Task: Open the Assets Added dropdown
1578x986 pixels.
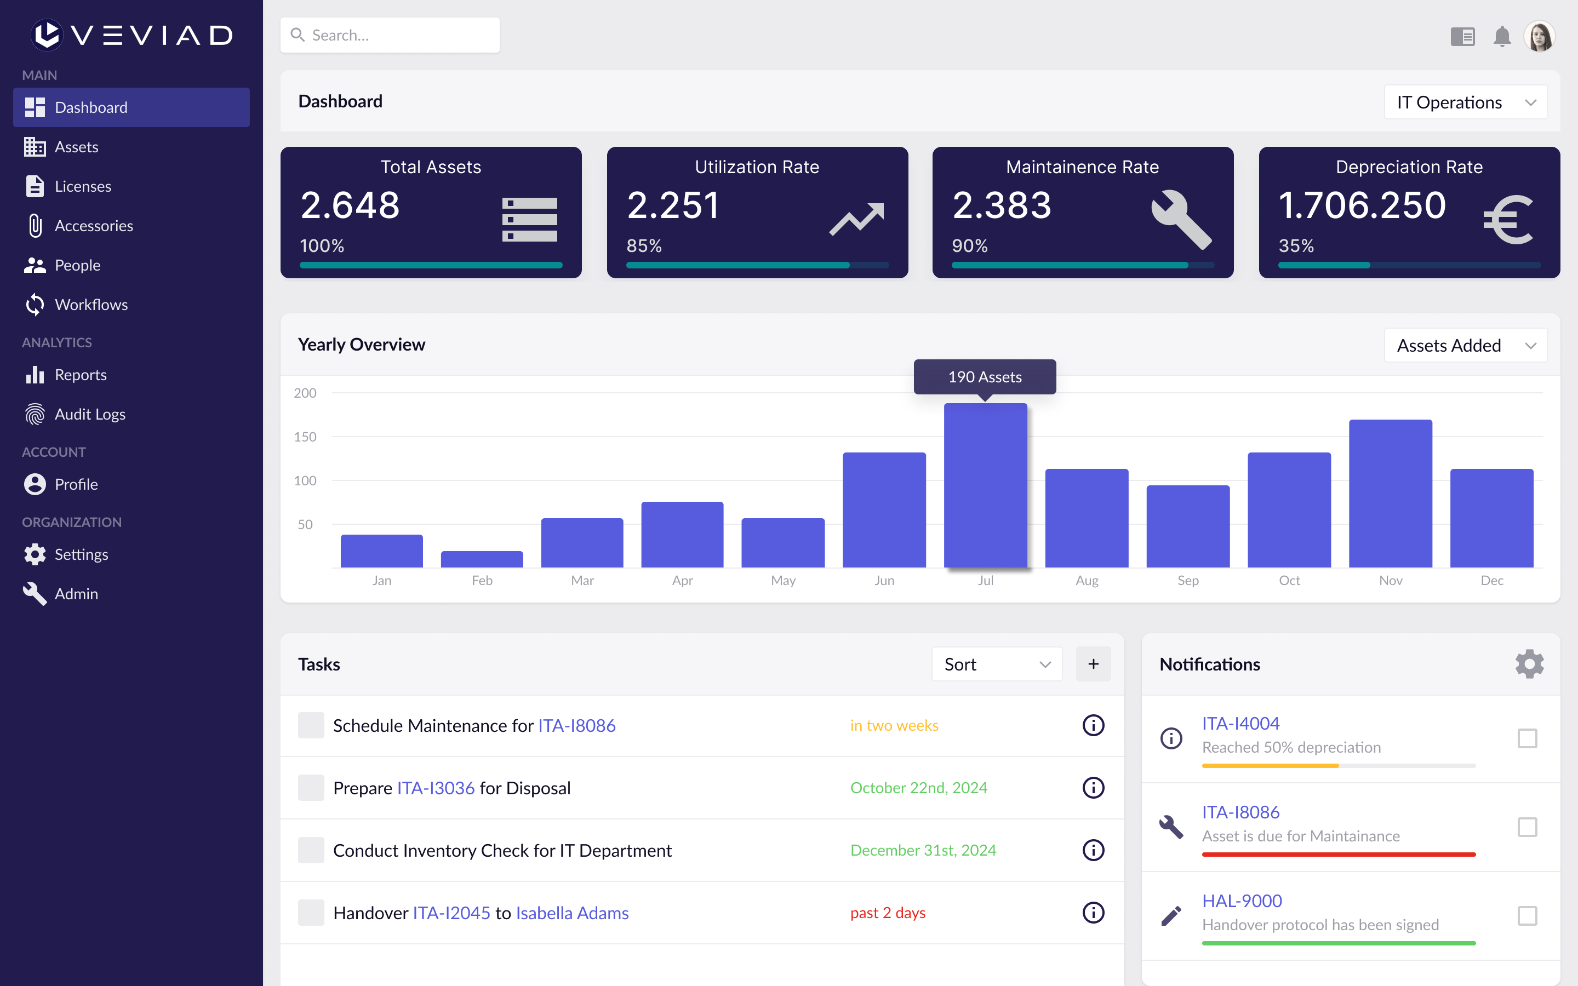Action: pos(1465,346)
